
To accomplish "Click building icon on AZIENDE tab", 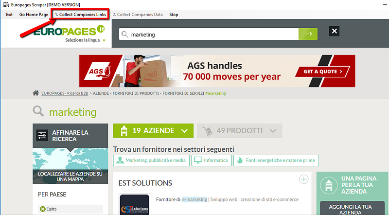I will point(124,131).
